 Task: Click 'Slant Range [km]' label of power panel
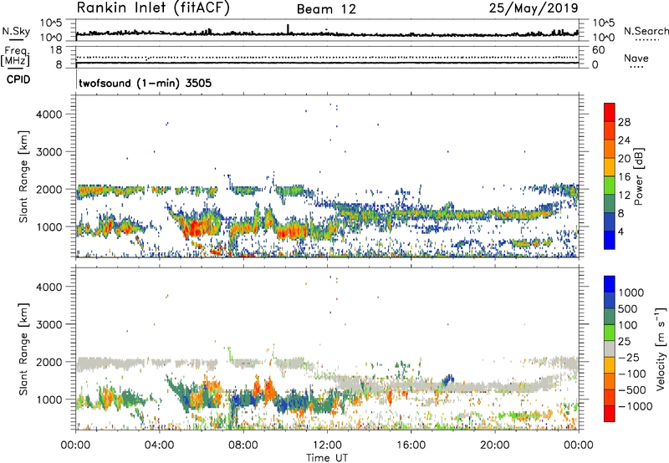point(23,176)
